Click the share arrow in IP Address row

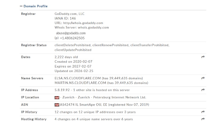coord(203,90)
